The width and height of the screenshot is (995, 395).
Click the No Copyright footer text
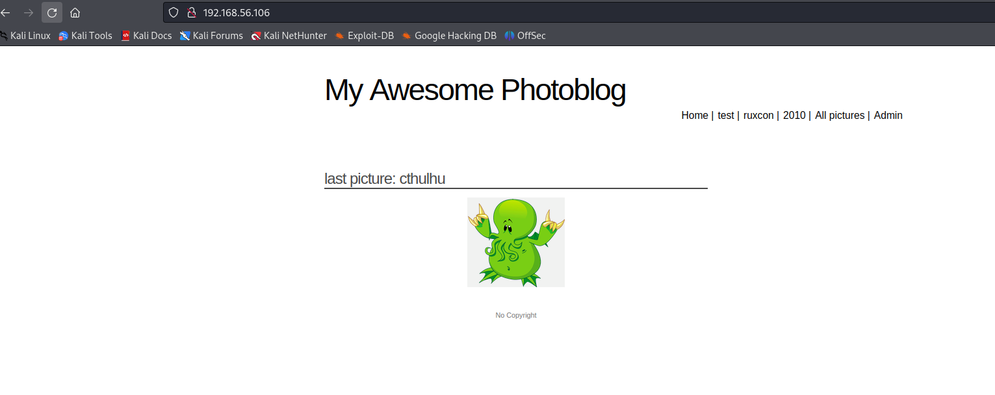coord(516,315)
